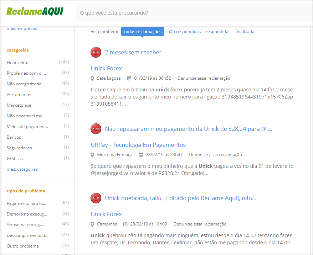Report the Morro da Fumaça complaint via "Denuncie essa reclamação"

(216, 155)
